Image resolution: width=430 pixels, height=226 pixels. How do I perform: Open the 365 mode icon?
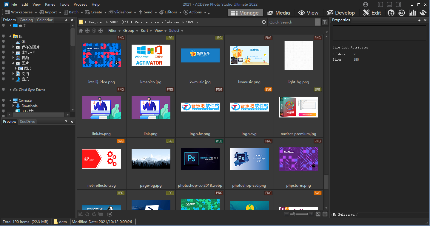point(401,13)
